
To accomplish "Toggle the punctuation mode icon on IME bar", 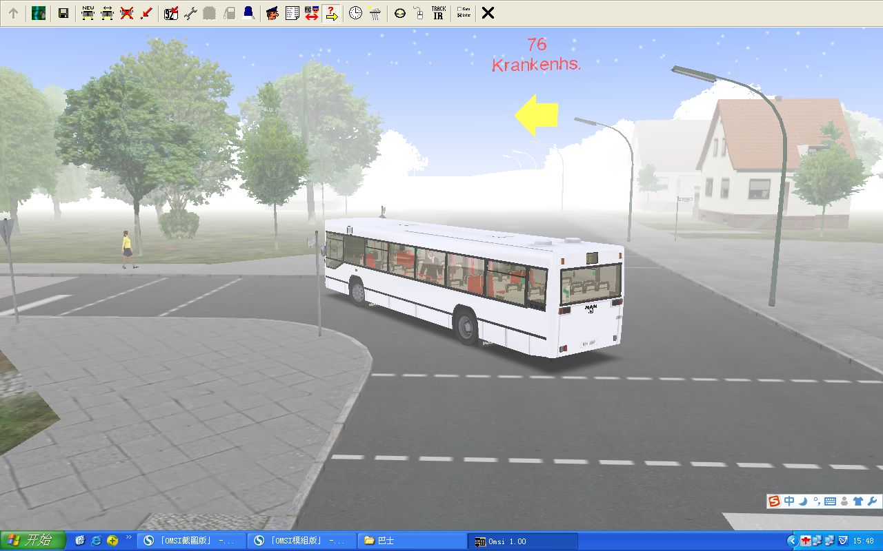I will pyautogui.click(x=816, y=502).
